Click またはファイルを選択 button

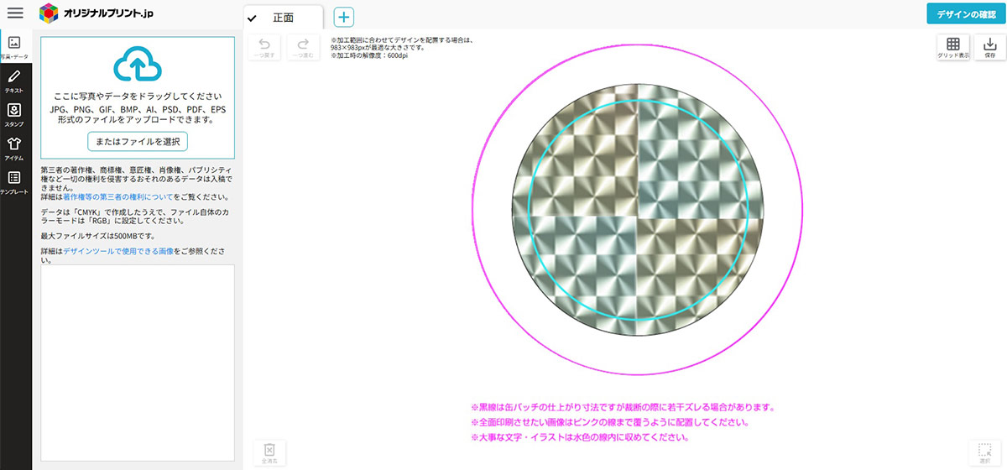[x=137, y=141]
